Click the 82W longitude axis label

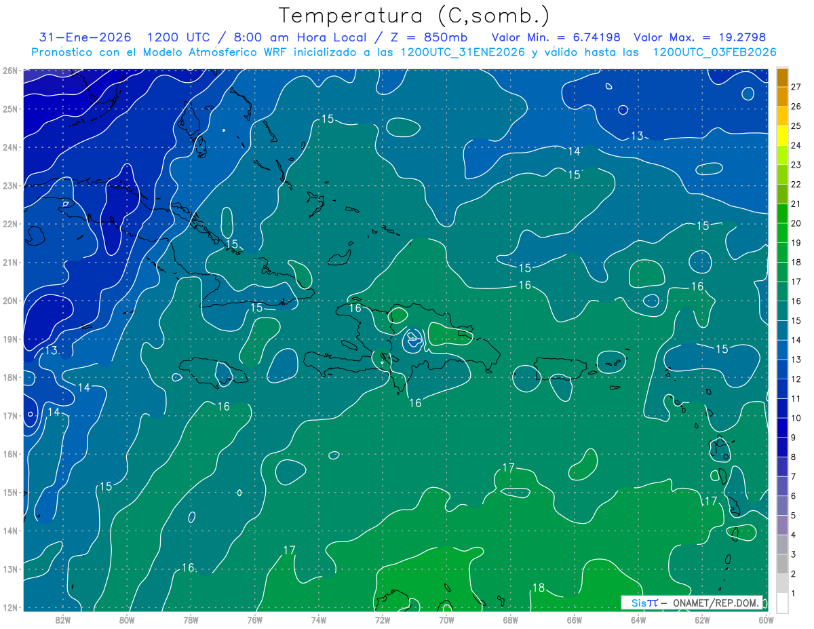(63, 620)
